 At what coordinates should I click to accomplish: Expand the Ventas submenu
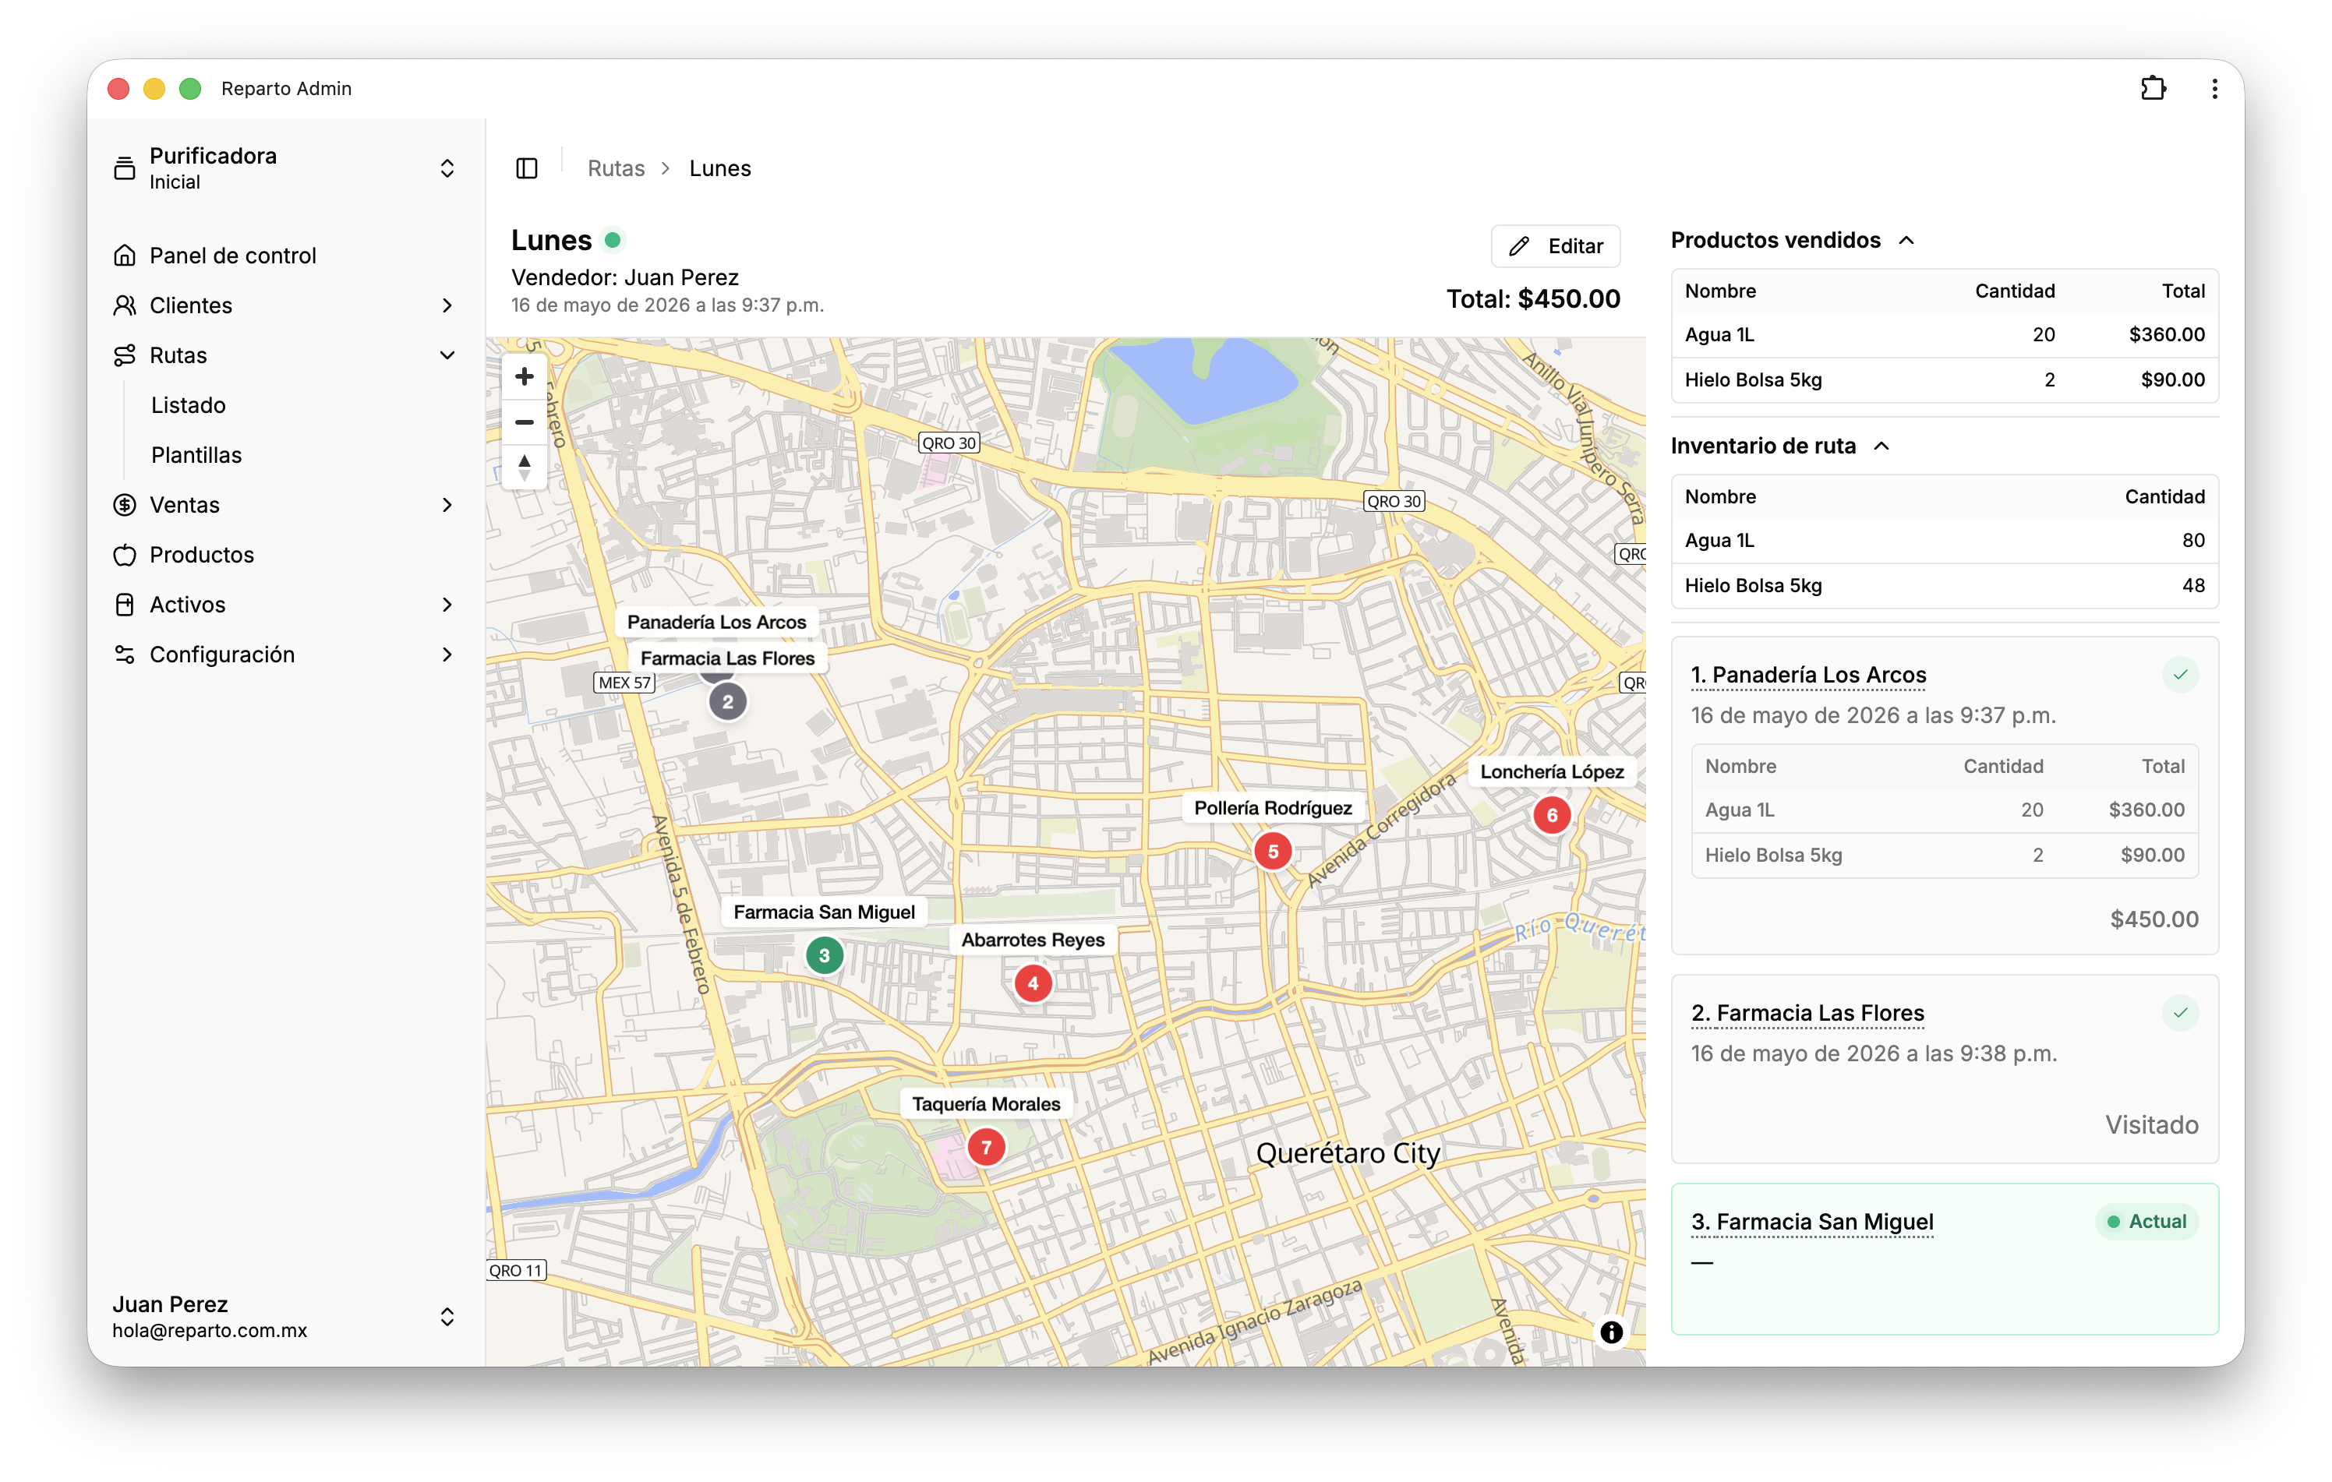coord(447,505)
